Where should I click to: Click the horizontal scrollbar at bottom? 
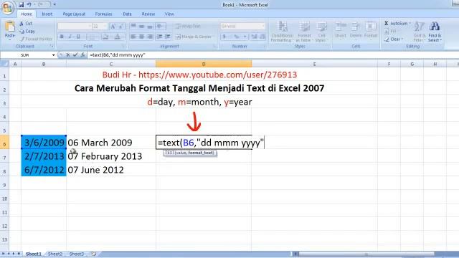366,254
